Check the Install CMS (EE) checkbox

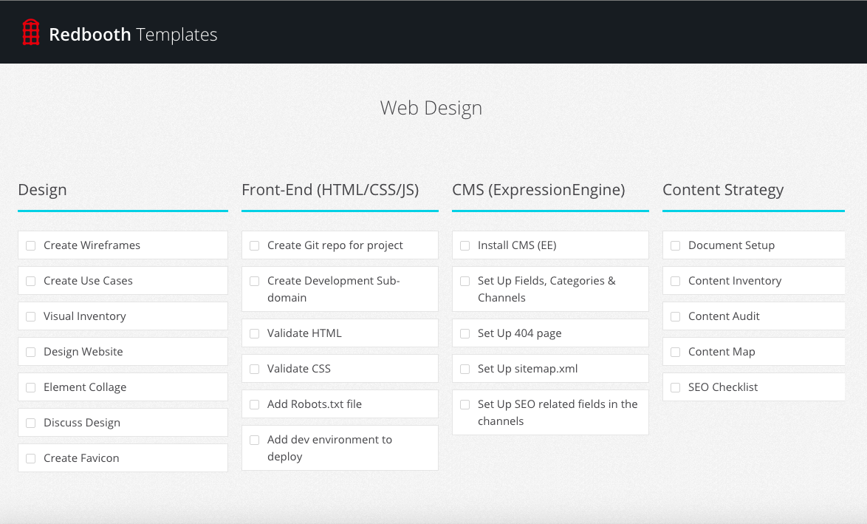point(465,245)
